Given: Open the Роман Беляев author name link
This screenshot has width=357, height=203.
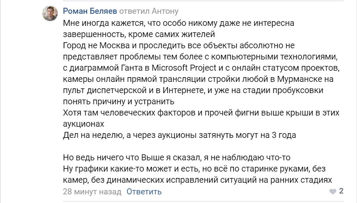Looking at the screenshot, I should point(90,11).
